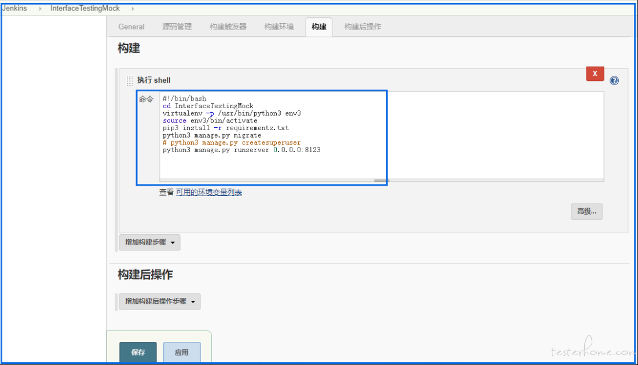Click the 保存 button
638x365 pixels.
pyautogui.click(x=138, y=352)
